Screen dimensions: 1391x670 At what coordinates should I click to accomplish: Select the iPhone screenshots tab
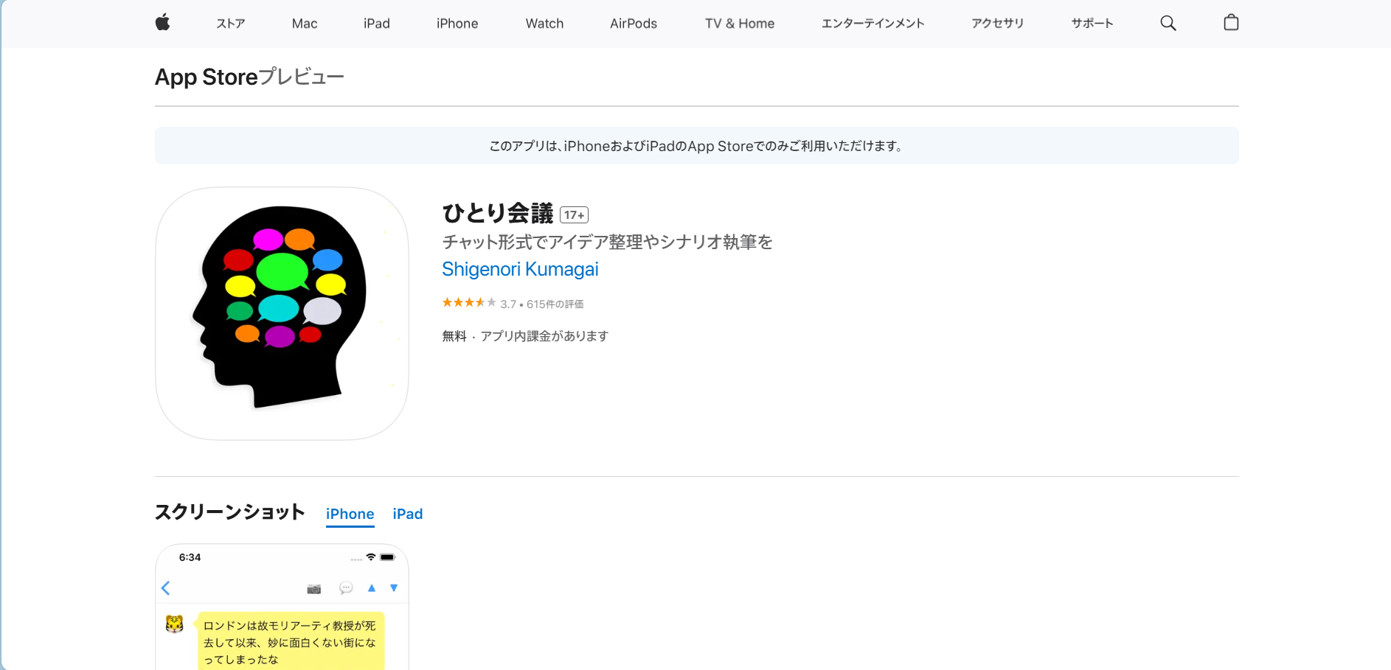pos(350,514)
